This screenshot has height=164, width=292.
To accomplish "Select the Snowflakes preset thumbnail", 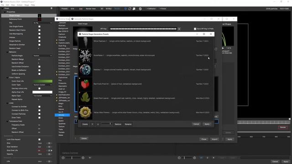I will pyautogui.click(x=85, y=56).
